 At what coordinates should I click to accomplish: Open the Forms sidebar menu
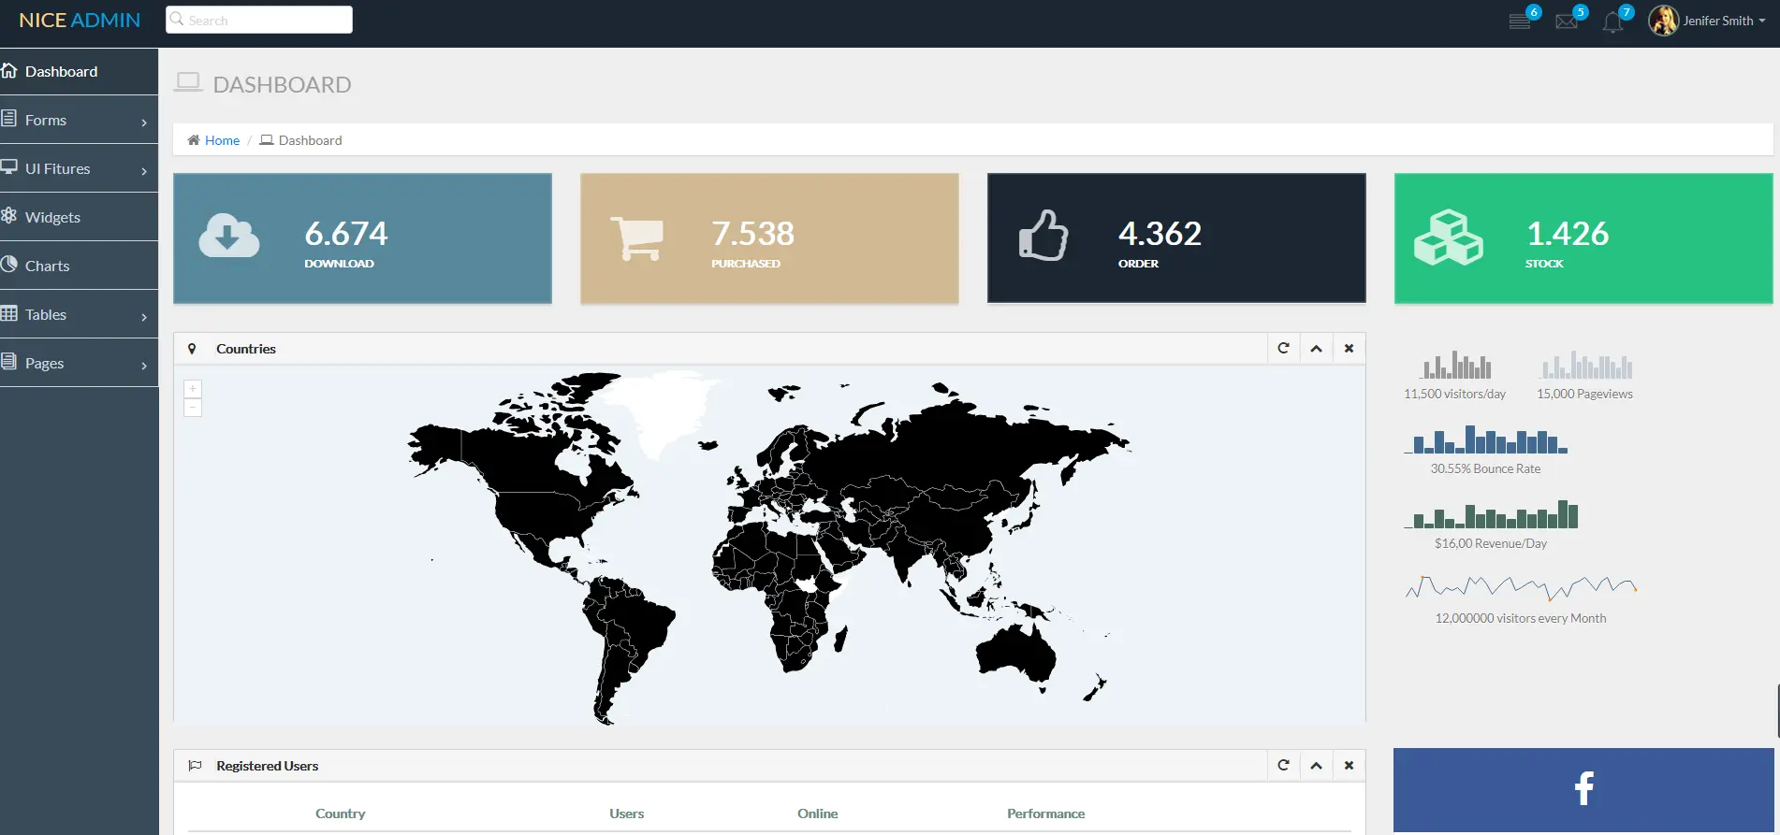(79, 120)
